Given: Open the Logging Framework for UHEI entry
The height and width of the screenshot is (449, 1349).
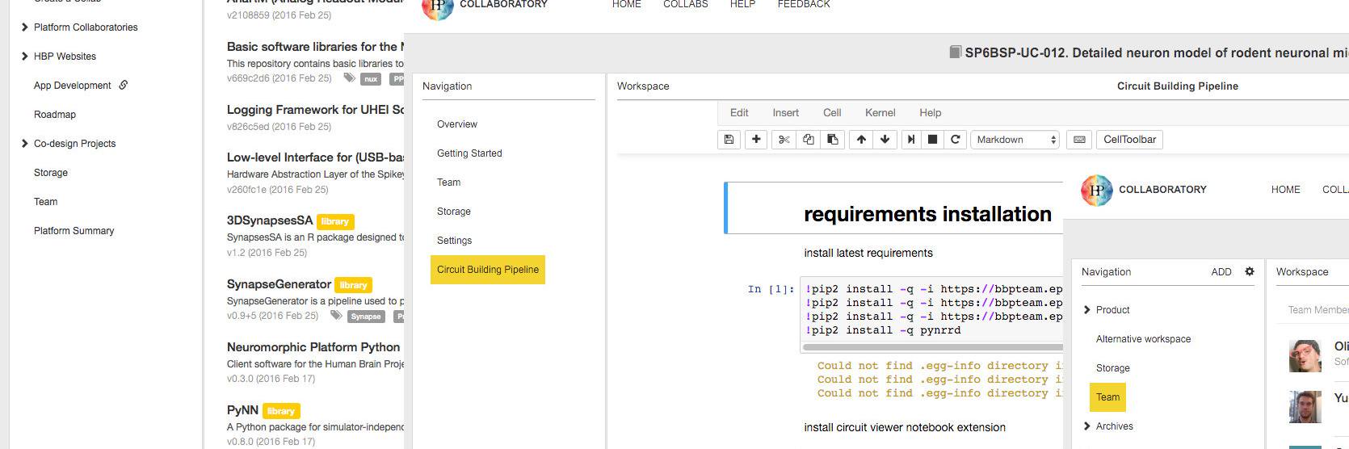Looking at the screenshot, I should coord(315,110).
